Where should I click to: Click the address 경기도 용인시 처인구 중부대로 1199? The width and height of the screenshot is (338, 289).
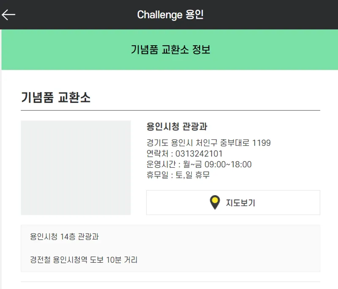click(x=208, y=143)
